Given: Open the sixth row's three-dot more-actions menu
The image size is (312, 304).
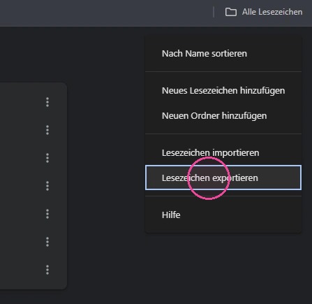Looking at the screenshot, I should tap(47, 242).
